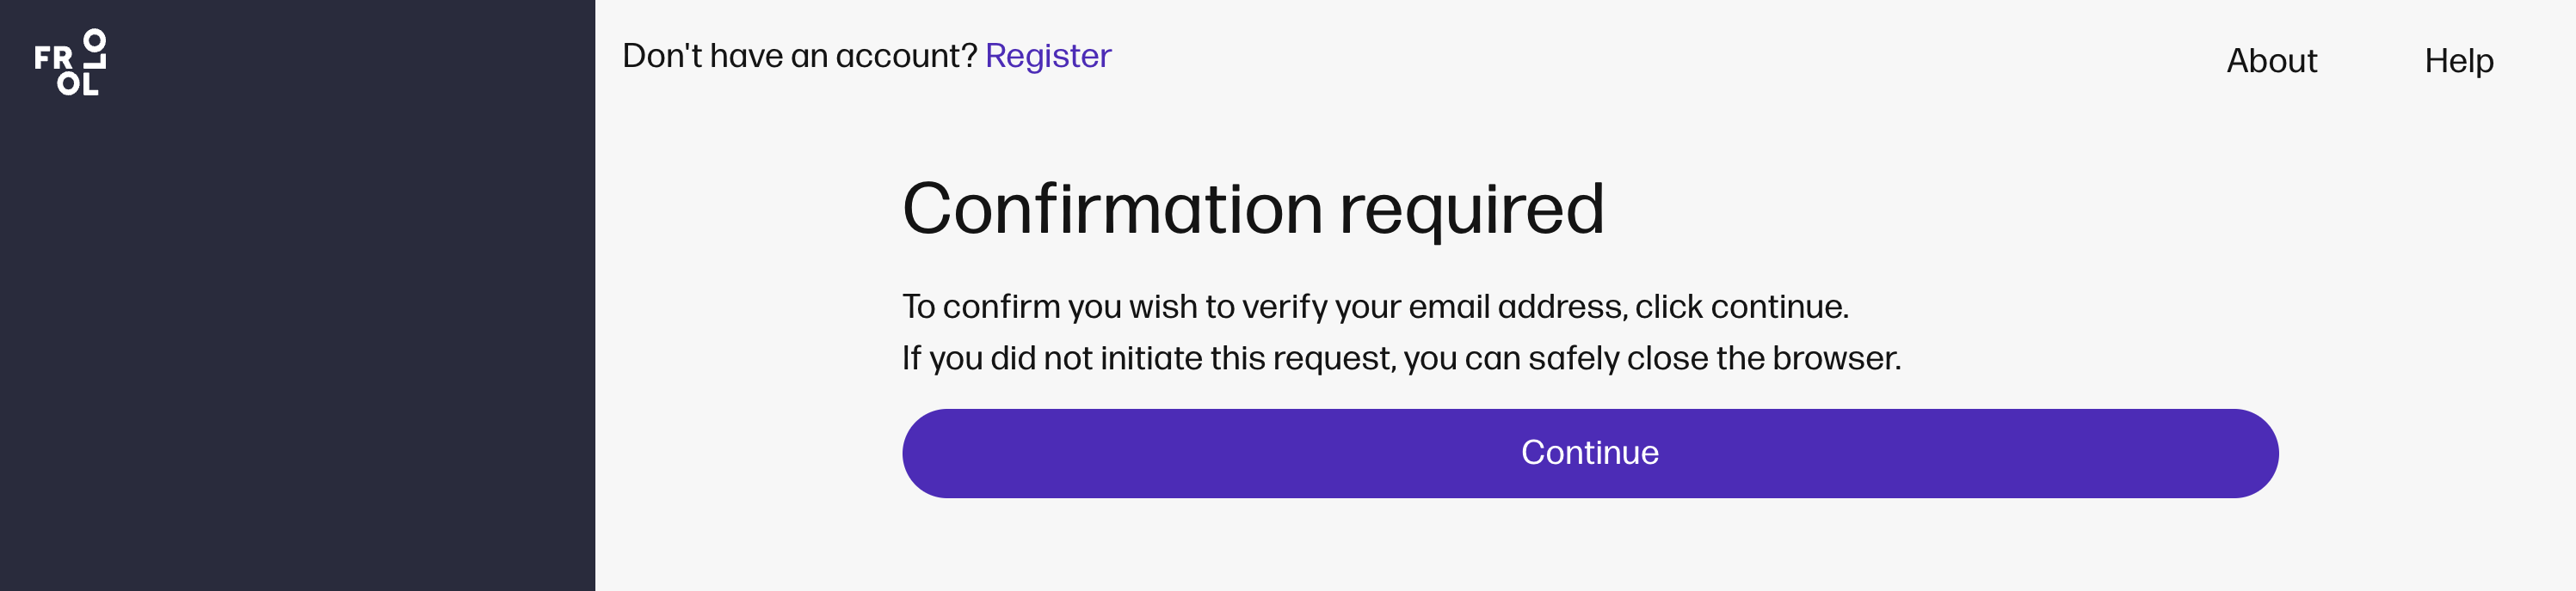The image size is (2576, 591).
Task: Click the Frollo logo in the sidebar
Action: pyautogui.click(x=70, y=62)
